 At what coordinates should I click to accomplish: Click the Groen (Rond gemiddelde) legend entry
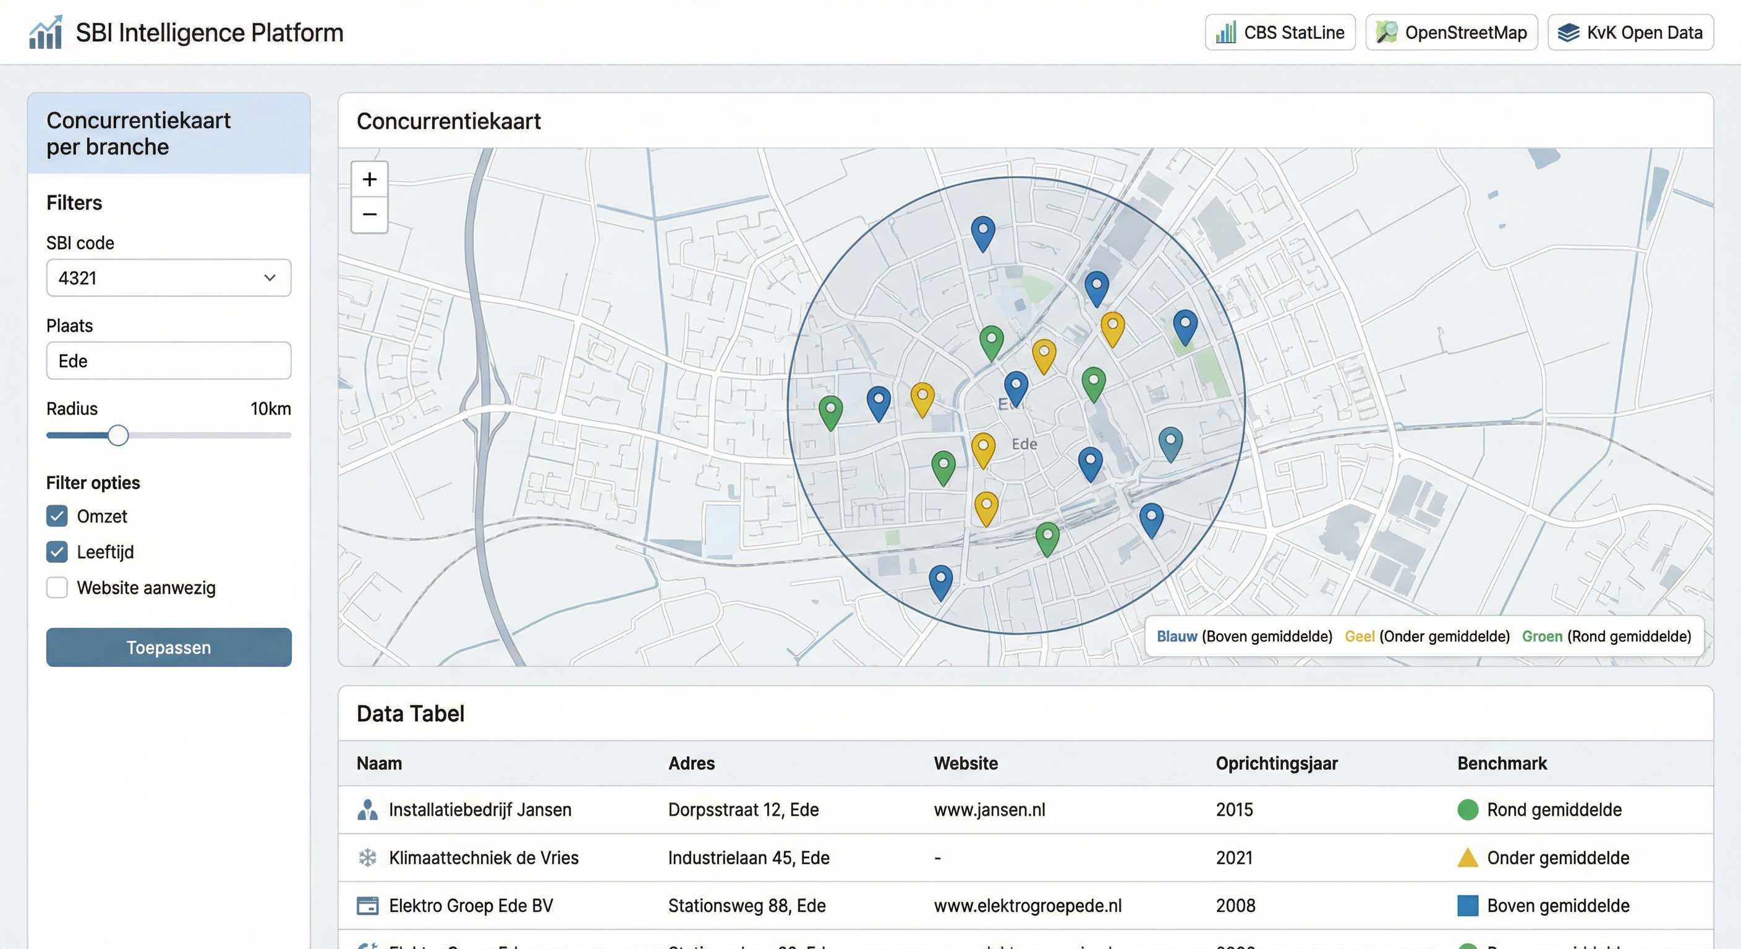1606,636
